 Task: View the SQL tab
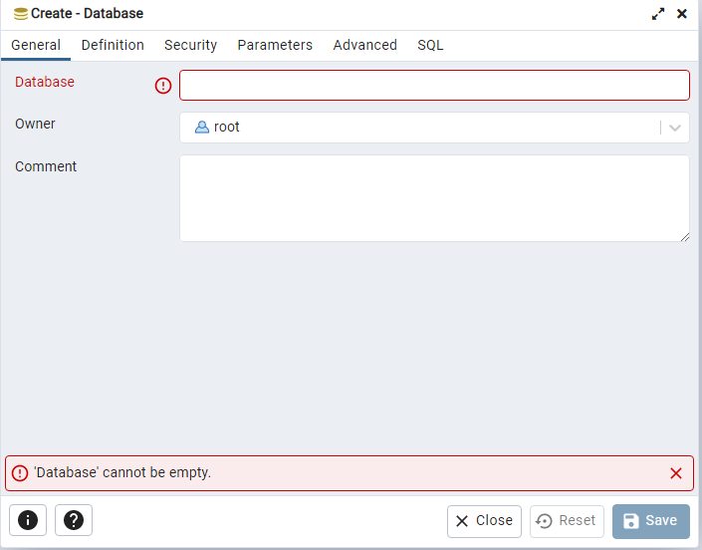tap(430, 45)
